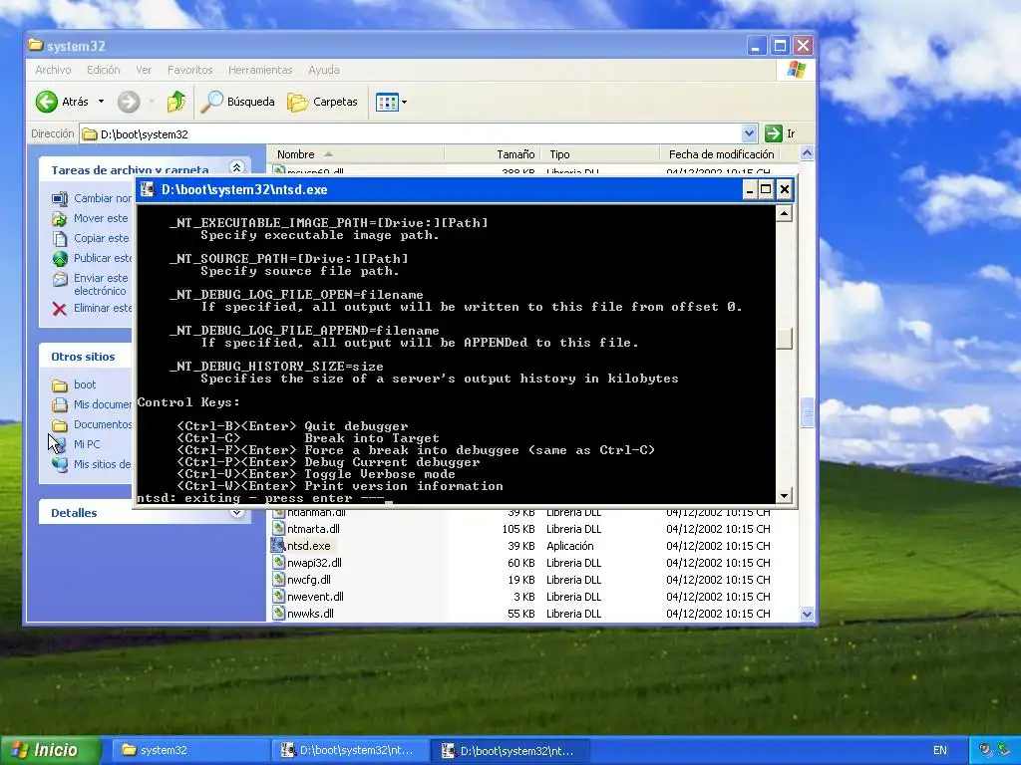Open Documentos compartidos folder icon
The image size is (1021, 765).
59,424
